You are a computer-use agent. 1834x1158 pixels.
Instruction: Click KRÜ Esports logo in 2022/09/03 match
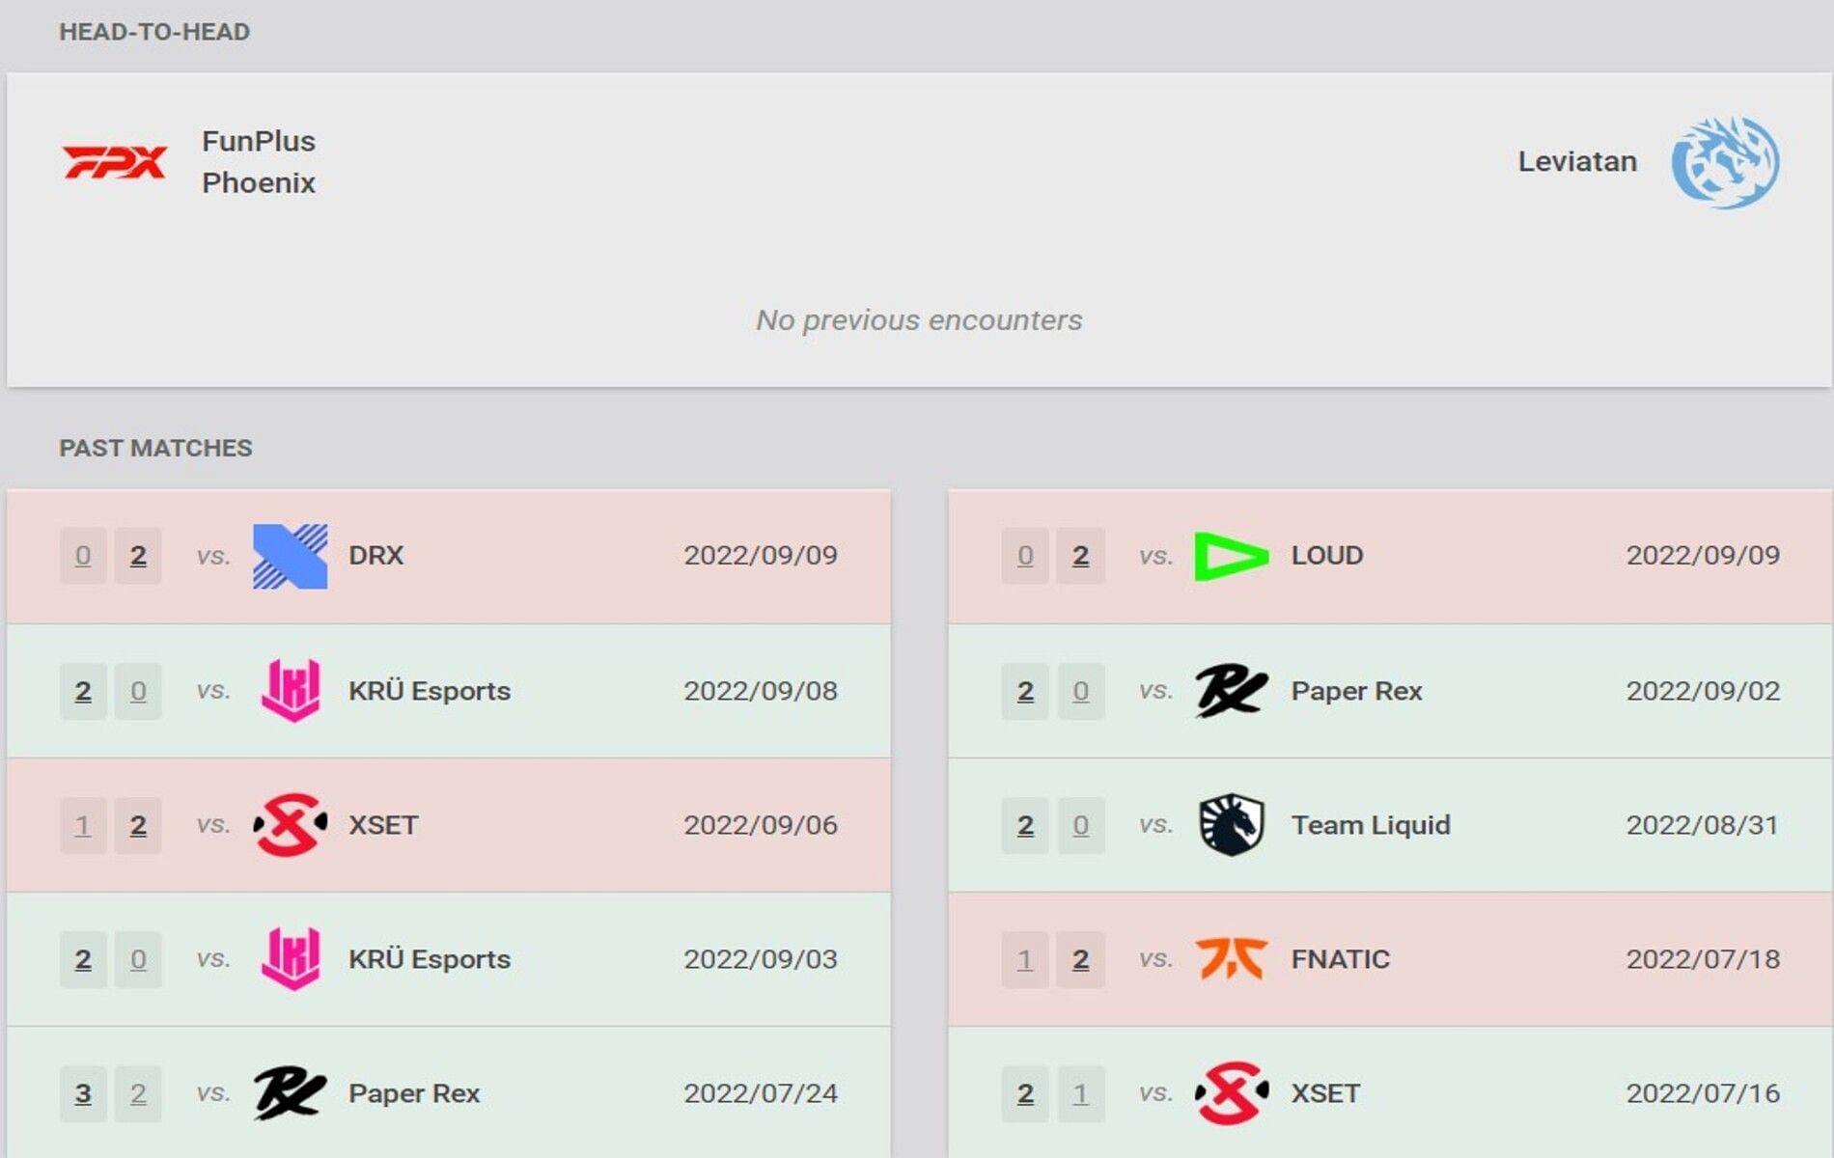(x=291, y=959)
